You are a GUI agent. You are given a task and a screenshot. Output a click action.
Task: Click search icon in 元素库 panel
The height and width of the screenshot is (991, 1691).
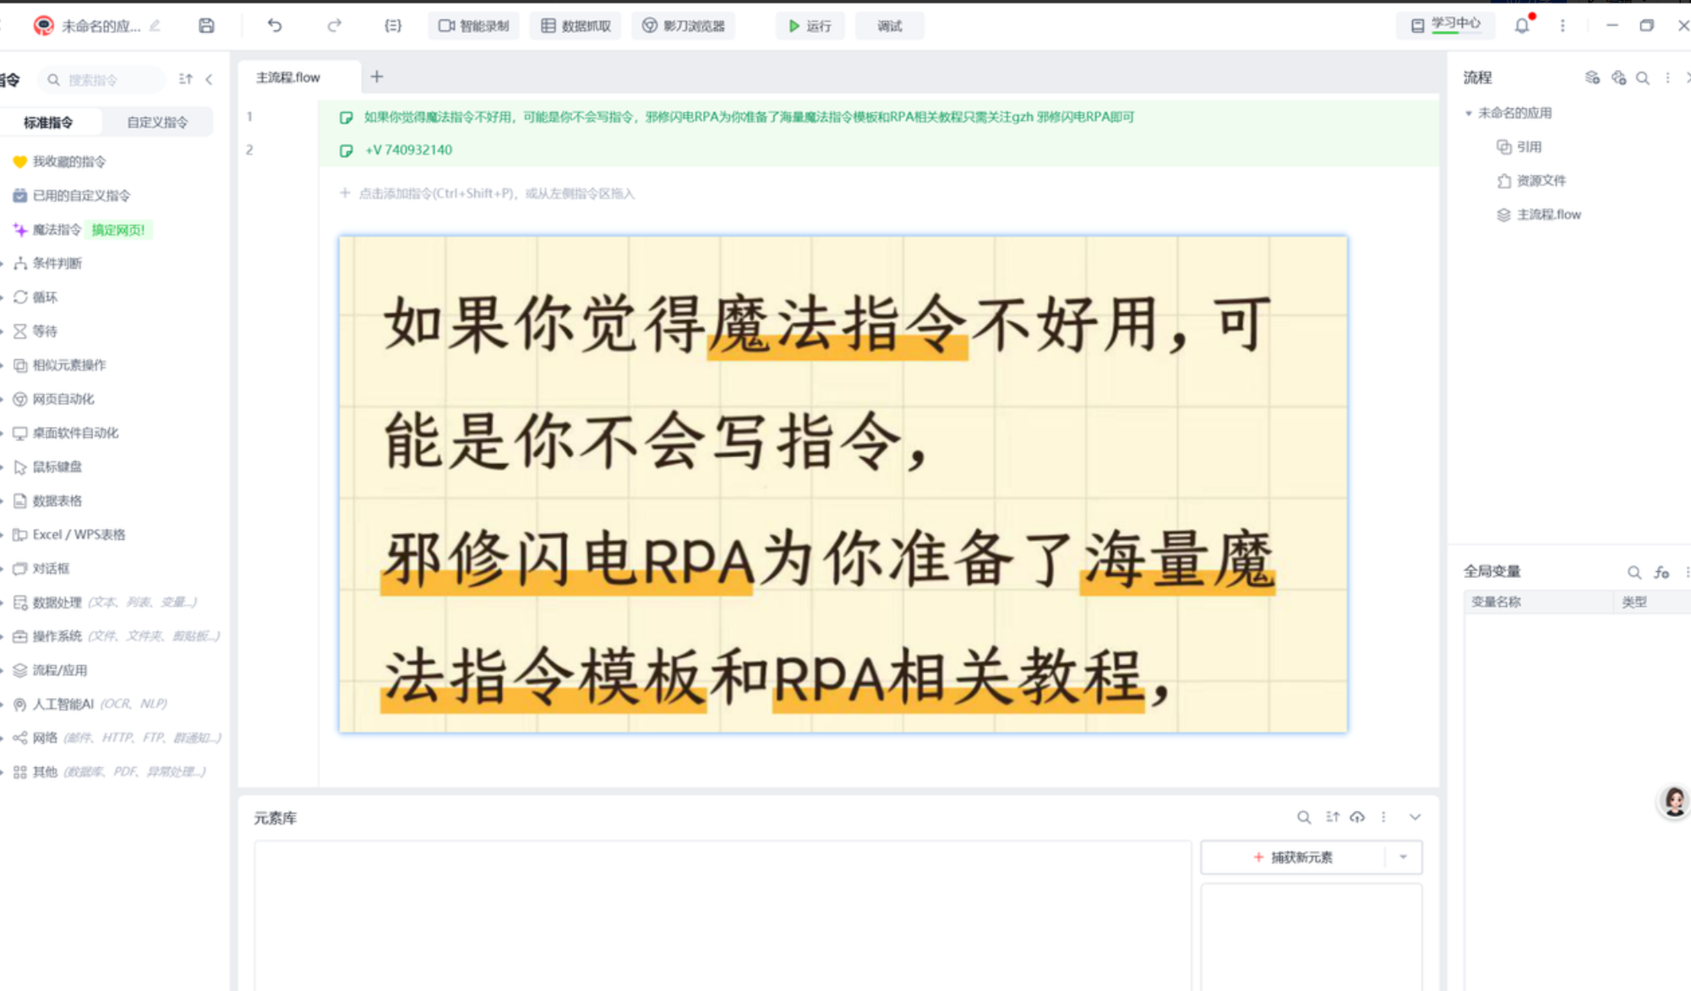click(1304, 817)
